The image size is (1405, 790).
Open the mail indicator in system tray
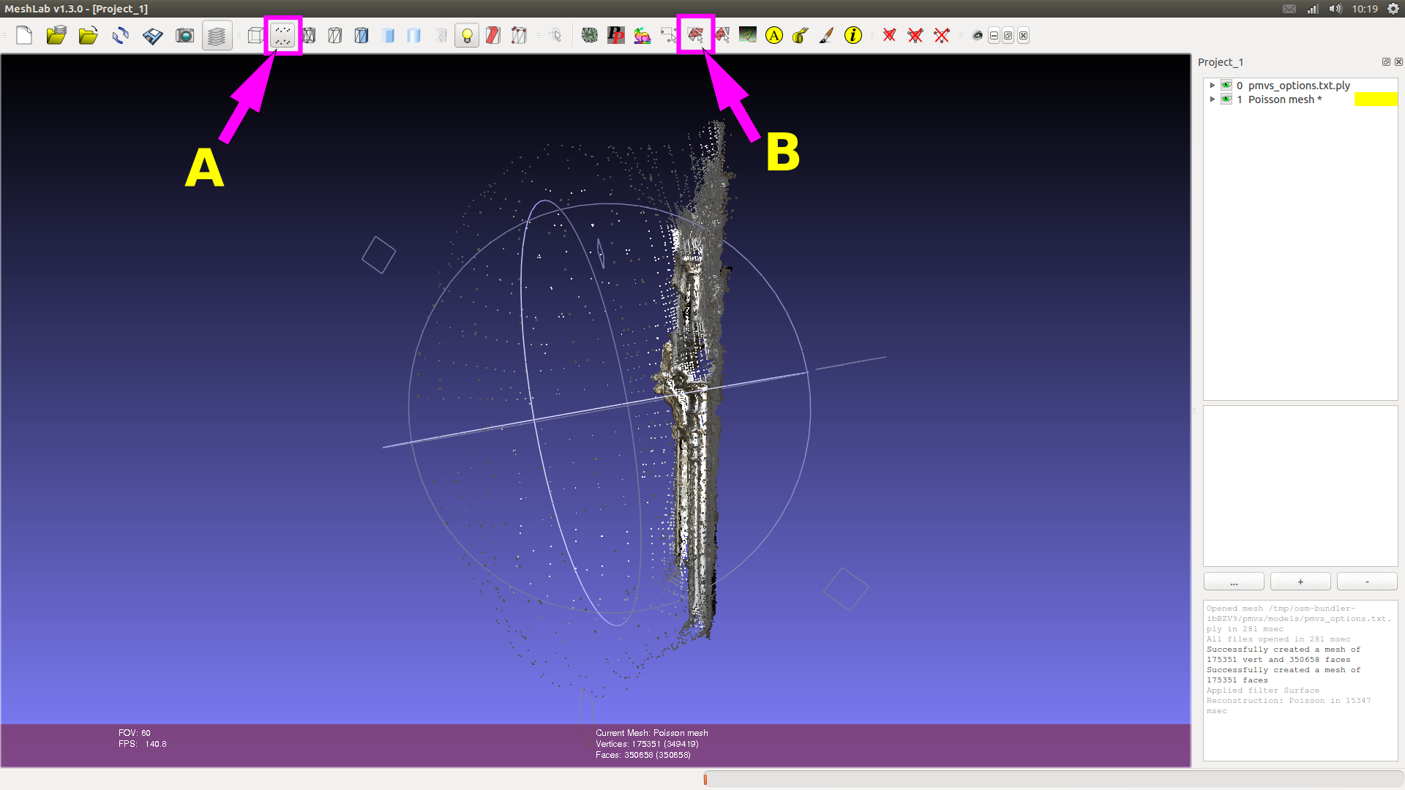click(x=1289, y=9)
